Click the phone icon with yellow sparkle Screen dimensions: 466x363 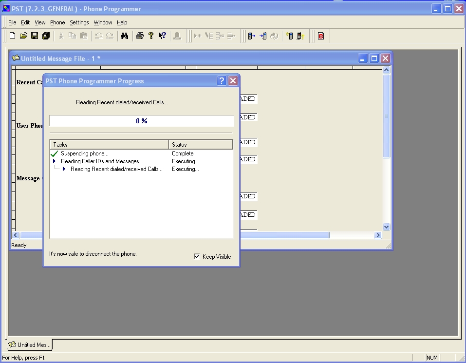(x=289, y=36)
